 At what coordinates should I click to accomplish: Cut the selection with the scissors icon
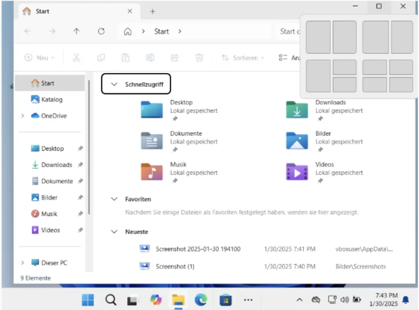(x=77, y=58)
